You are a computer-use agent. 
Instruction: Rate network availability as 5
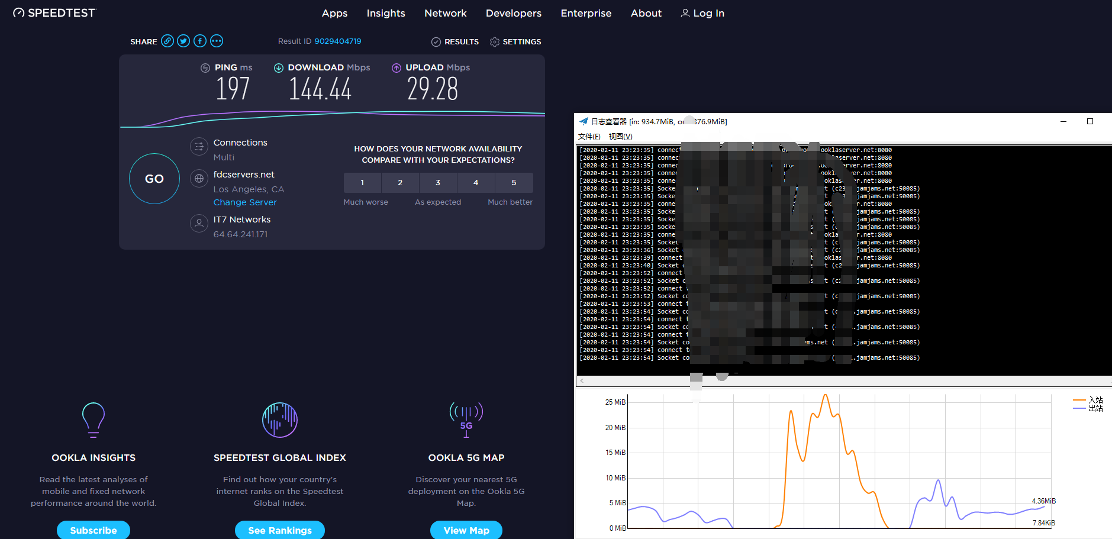tap(514, 183)
